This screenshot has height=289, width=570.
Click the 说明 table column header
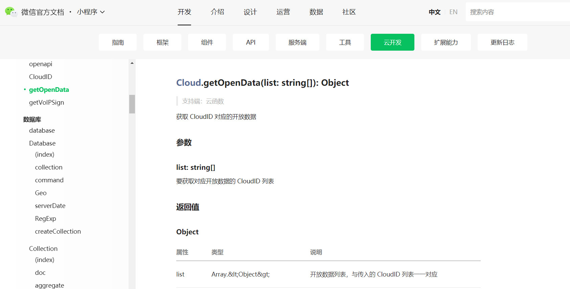316,252
